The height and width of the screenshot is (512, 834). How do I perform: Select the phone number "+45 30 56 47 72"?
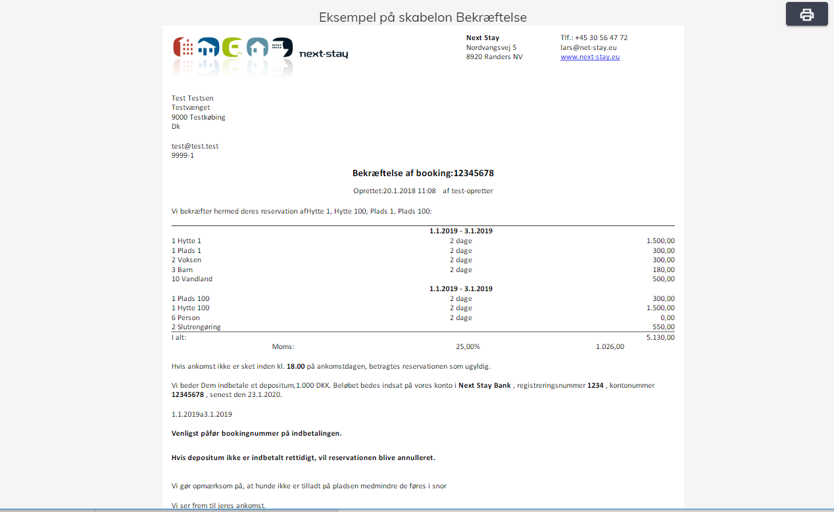(x=601, y=38)
